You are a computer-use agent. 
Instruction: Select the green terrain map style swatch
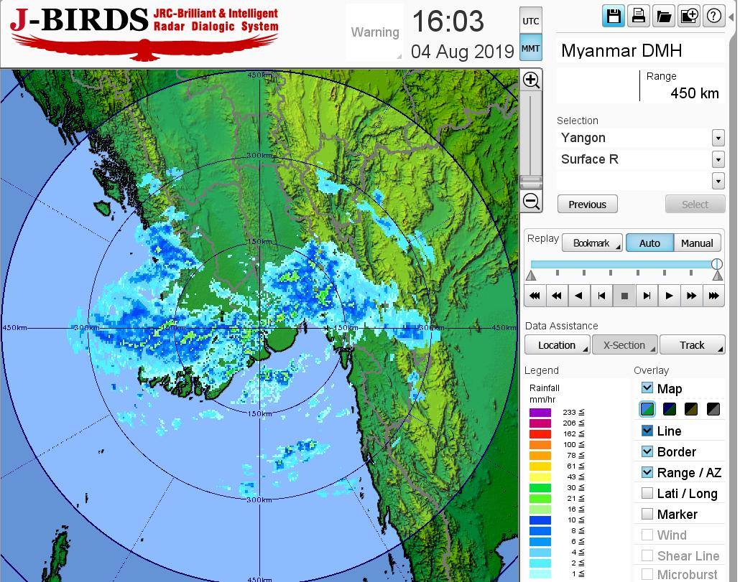tap(647, 408)
